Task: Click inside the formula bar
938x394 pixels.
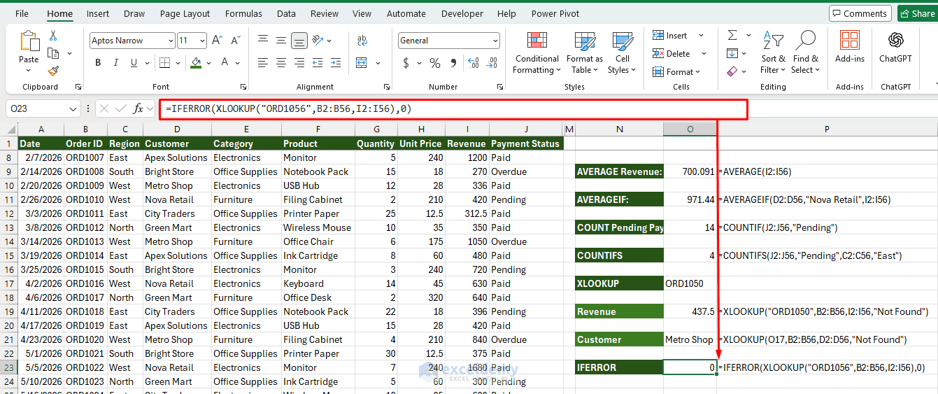Action: pos(453,108)
